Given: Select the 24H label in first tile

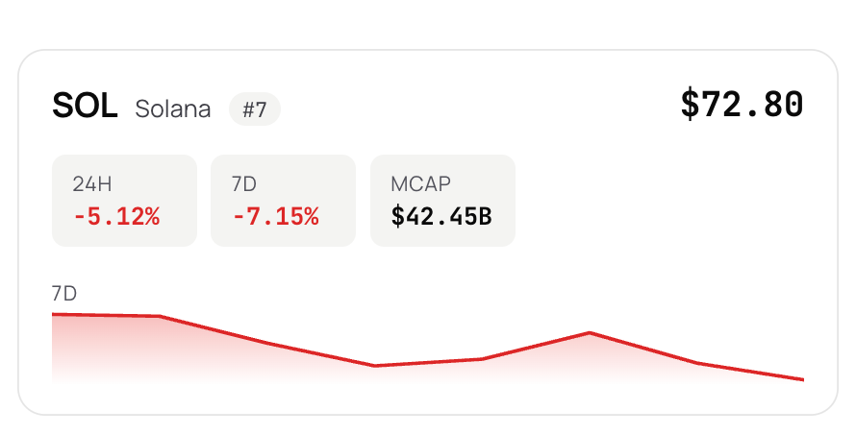Looking at the screenshot, I should [x=92, y=184].
